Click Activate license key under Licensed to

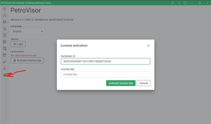(x=27, y=60)
